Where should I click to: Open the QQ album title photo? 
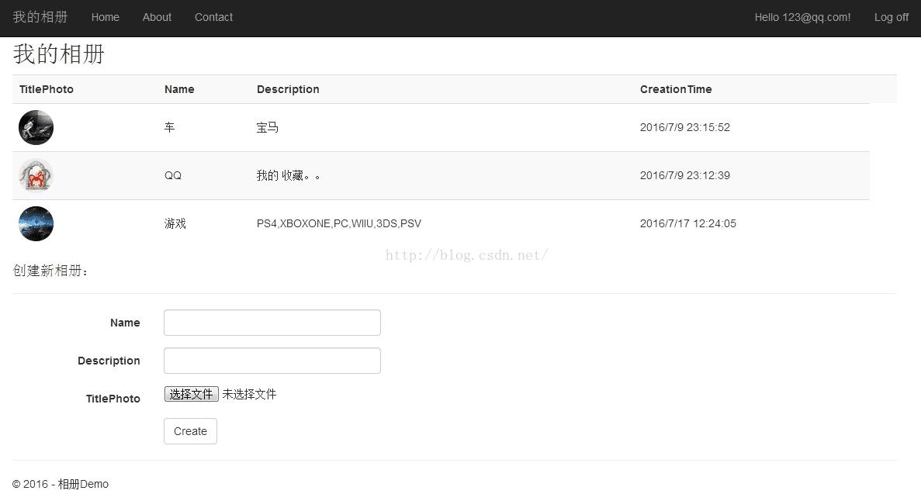coord(36,175)
